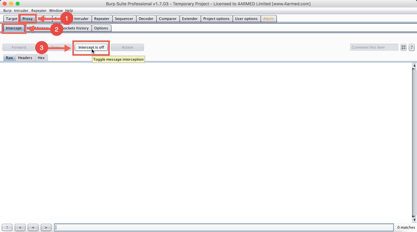The width and height of the screenshot is (417, 232).
Task: Open the Proxy Options sub-tab
Action: pyautogui.click(x=101, y=28)
